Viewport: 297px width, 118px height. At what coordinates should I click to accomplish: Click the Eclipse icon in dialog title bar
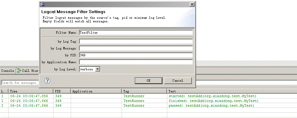point(43,4)
